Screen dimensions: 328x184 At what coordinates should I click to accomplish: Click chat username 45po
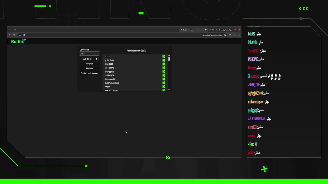point(251,144)
